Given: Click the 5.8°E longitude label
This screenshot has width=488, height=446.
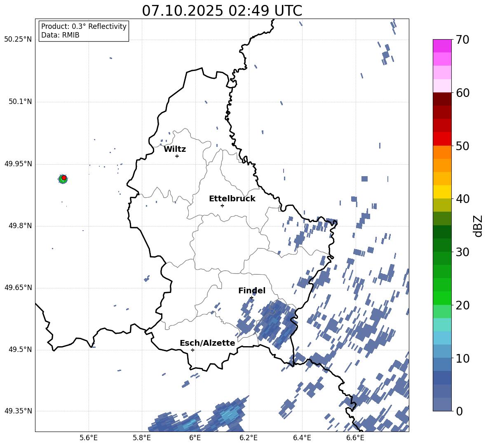Looking at the screenshot, I should [142, 438].
